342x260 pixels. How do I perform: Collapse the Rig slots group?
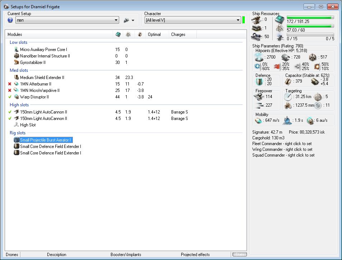point(18,133)
